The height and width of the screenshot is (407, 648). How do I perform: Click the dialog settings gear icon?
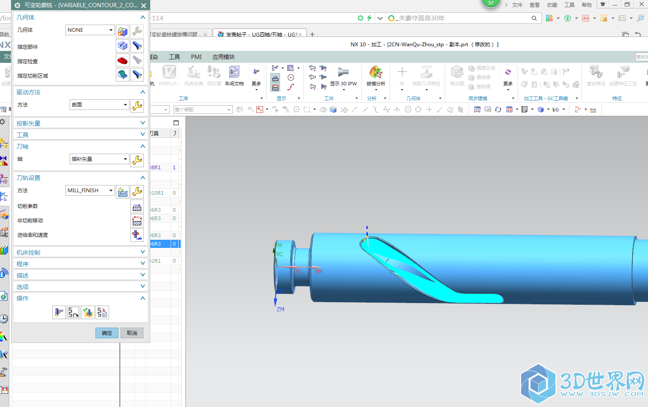17,6
